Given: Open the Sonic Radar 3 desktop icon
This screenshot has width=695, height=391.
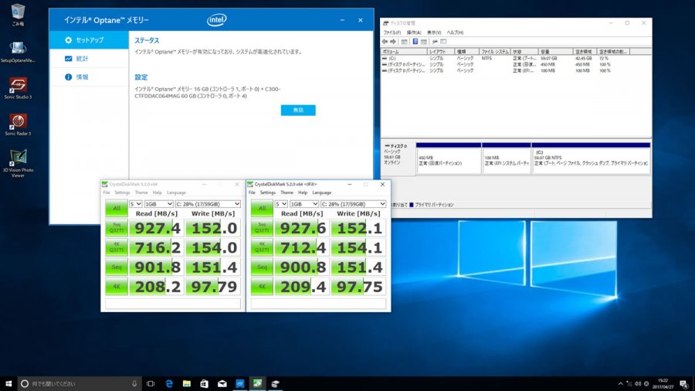Looking at the screenshot, I should tap(17, 122).
